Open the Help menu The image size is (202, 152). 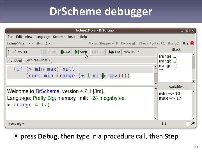tap(83, 37)
